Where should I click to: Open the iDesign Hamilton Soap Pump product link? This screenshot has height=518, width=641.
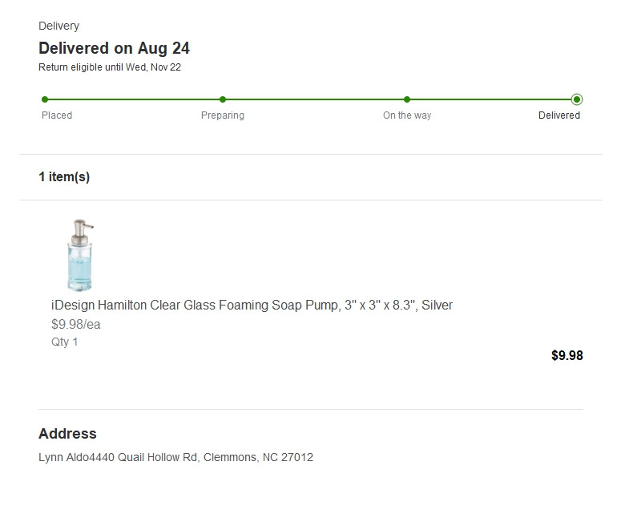pyautogui.click(x=252, y=306)
